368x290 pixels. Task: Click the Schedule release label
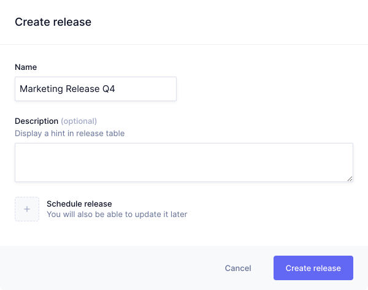79,204
